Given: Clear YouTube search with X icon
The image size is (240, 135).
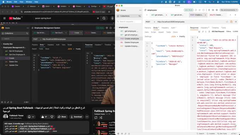Looking at the screenshot, I should pos(98,18).
